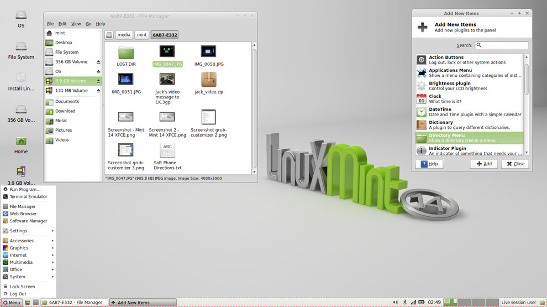Screen dimensions: 547x307
Task: Click the plugin list scrollbar
Action: click(x=527, y=79)
